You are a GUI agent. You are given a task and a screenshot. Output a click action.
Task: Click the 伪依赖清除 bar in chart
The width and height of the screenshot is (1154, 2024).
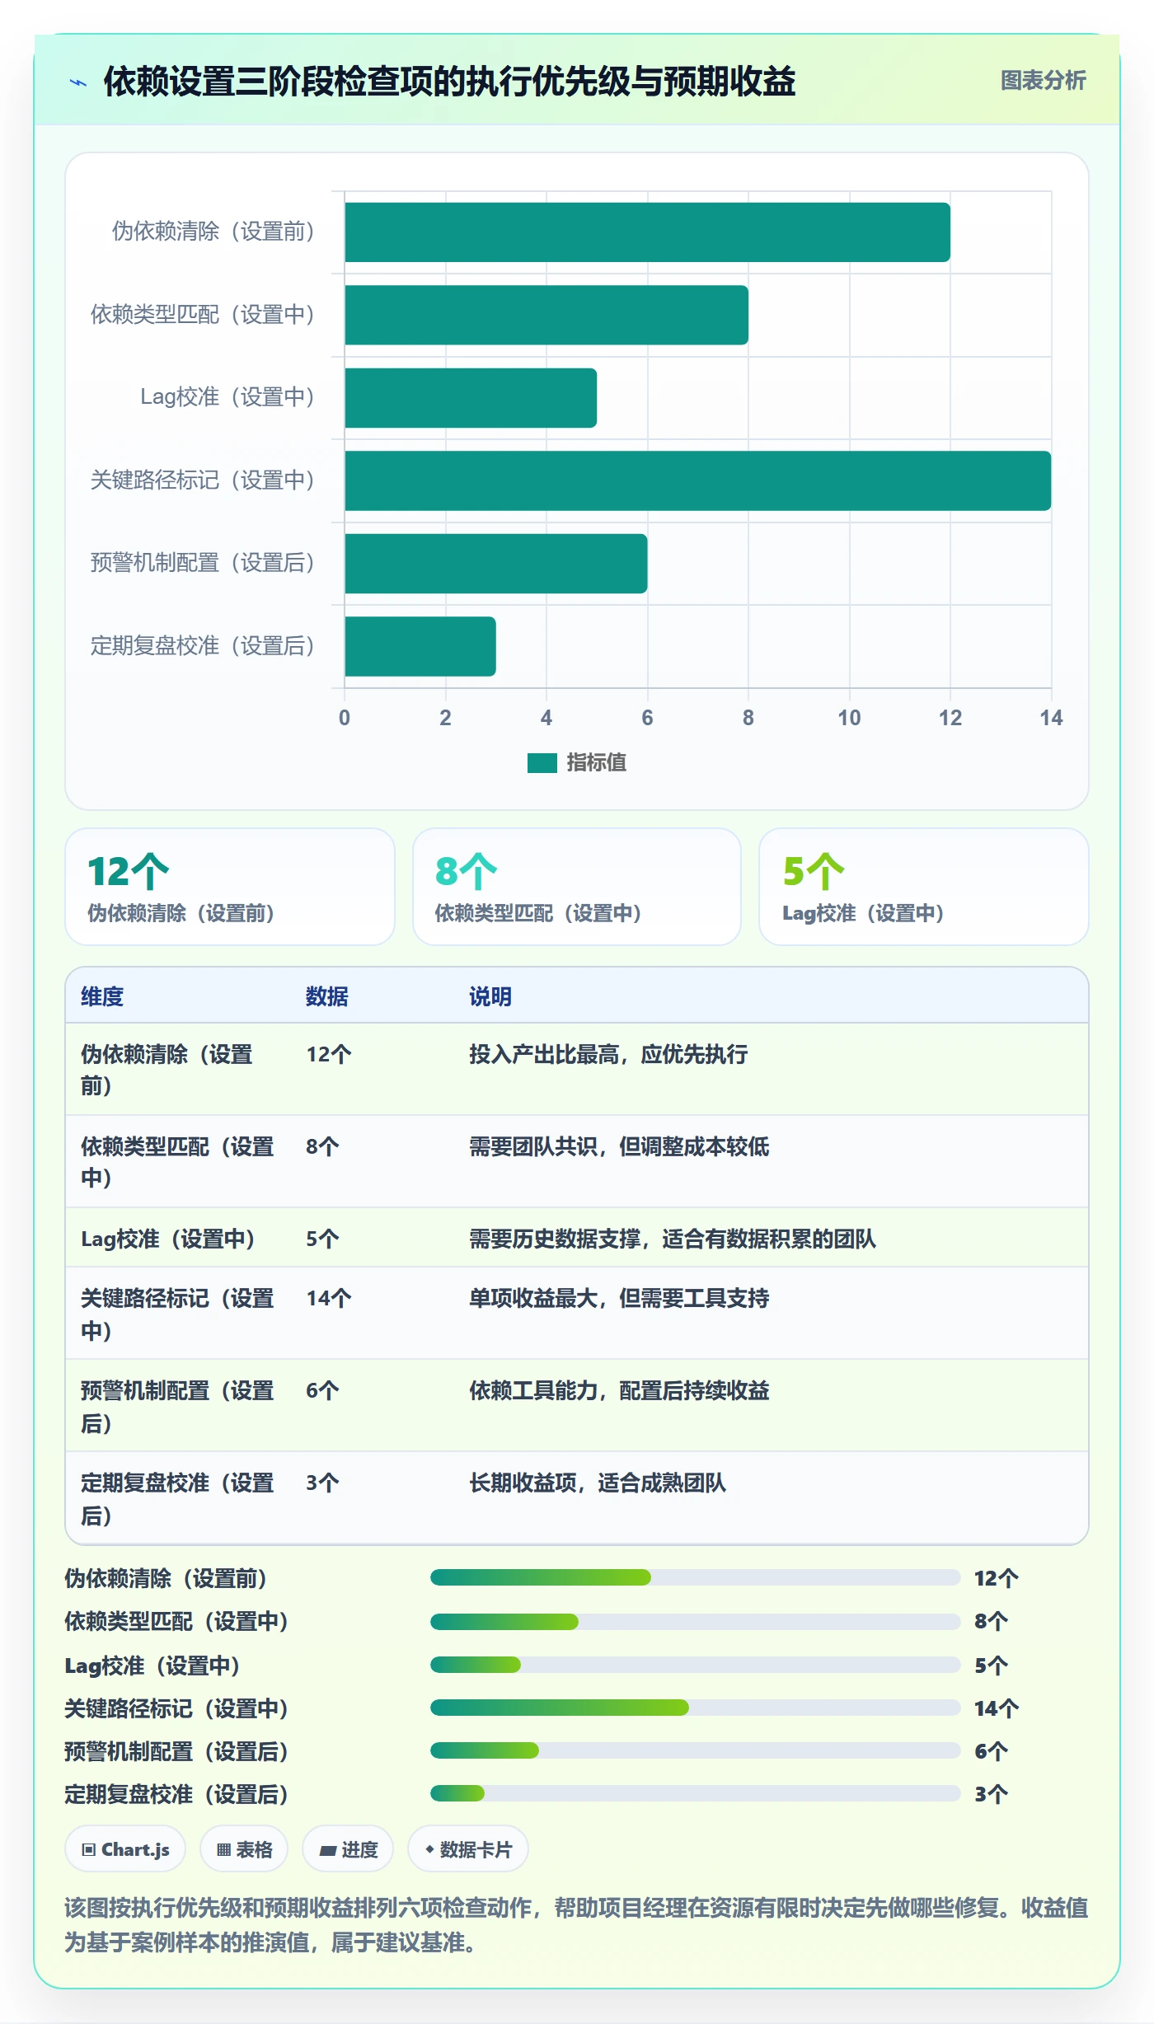click(647, 232)
